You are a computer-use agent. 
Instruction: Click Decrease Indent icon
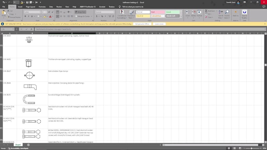(69, 16)
